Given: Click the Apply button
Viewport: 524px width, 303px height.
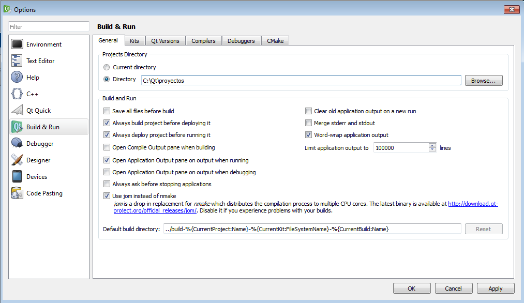Looking at the screenshot, I should [x=496, y=289].
